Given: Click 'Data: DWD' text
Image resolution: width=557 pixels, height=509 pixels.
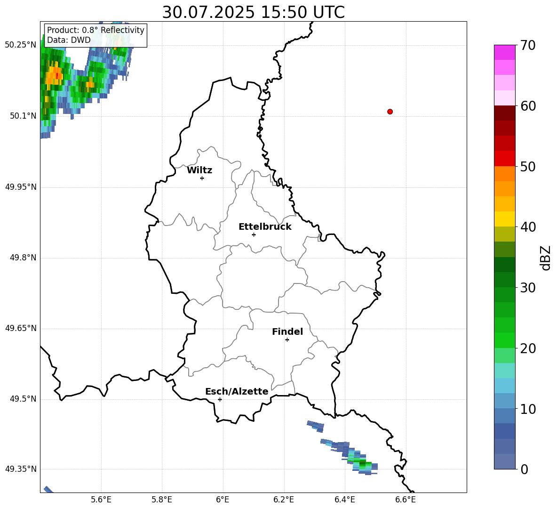Looking at the screenshot, I should 69,40.
